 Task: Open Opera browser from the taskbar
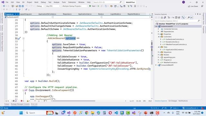point(110,113)
